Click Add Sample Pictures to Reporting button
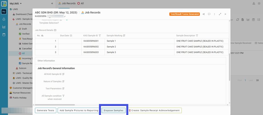Viewport: 263px width, 115px height. click(79, 110)
